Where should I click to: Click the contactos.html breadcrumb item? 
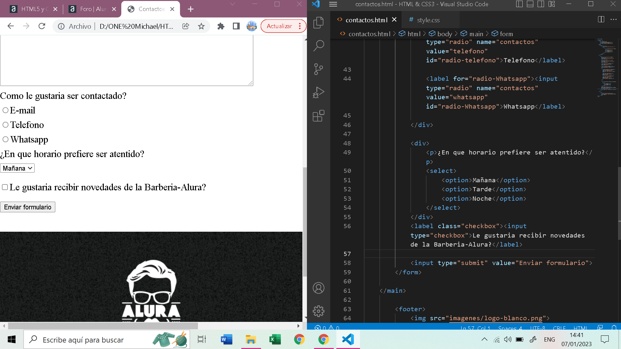[x=369, y=34]
